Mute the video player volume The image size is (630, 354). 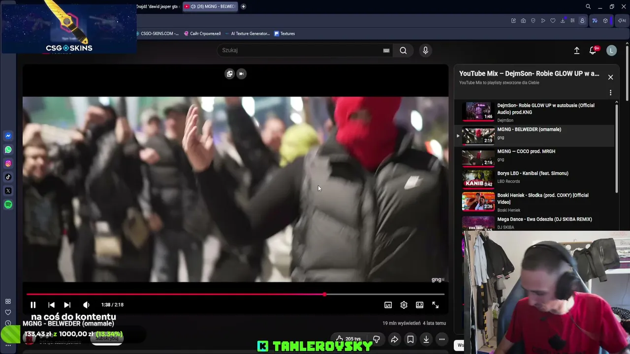pyautogui.click(x=86, y=305)
